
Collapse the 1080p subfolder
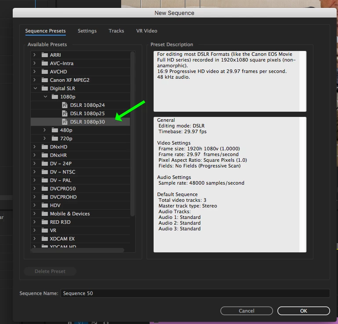click(x=45, y=97)
